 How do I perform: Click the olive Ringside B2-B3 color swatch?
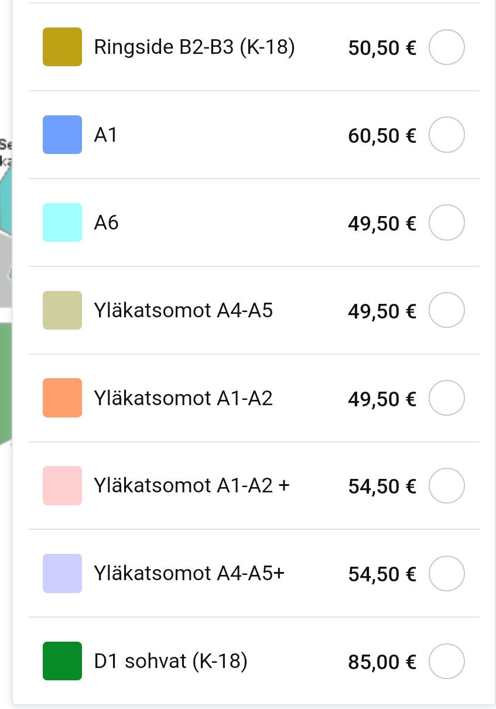click(62, 47)
